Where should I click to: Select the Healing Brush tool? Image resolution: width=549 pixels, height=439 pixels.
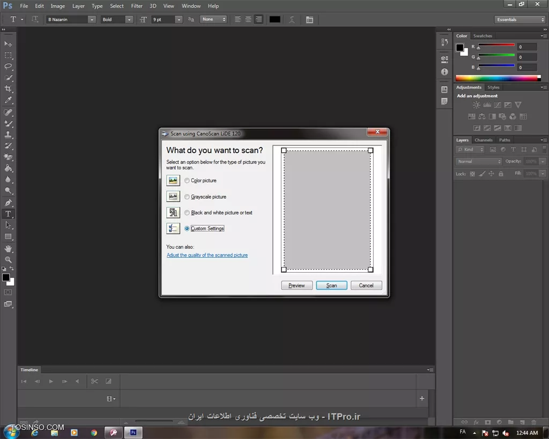(x=8, y=113)
